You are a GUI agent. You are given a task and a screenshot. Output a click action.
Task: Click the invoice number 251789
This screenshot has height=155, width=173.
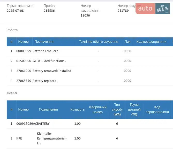tap(123, 11)
